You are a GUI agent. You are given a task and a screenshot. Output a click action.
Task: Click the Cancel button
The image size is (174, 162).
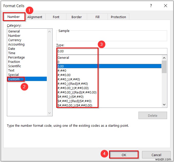pyautogui.click(x=156, y=155)
